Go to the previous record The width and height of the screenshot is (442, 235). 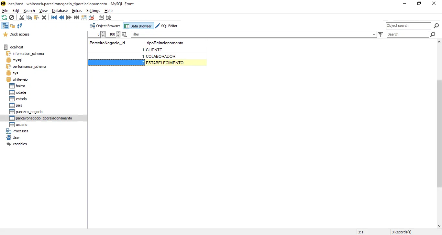pyautogui.click(x=61, y=17)
